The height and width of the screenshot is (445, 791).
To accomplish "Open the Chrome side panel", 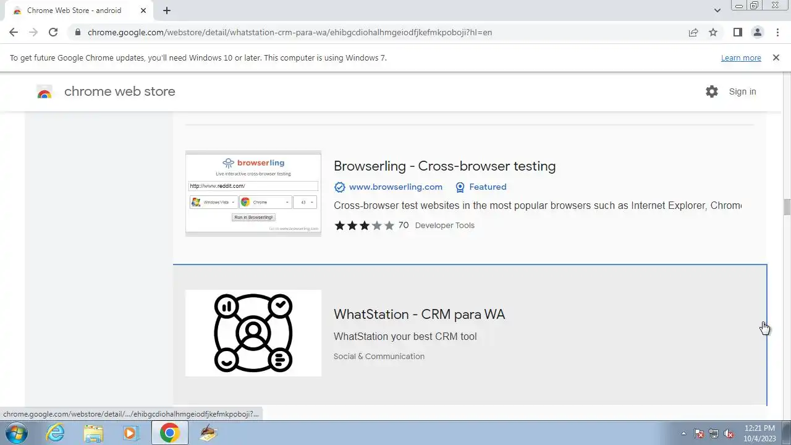I will pos(737,32).
